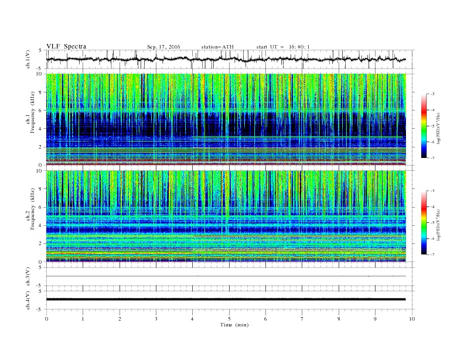Click the "station=ATH" header label
The width and height of the screenshot is (464, 358).
click(x=217, y=47)
